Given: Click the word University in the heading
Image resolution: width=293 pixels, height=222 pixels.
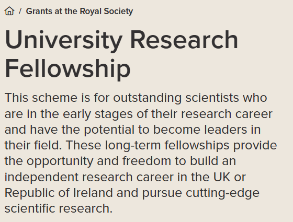Looking at the screenshot, I should click(x=64, y=40).
